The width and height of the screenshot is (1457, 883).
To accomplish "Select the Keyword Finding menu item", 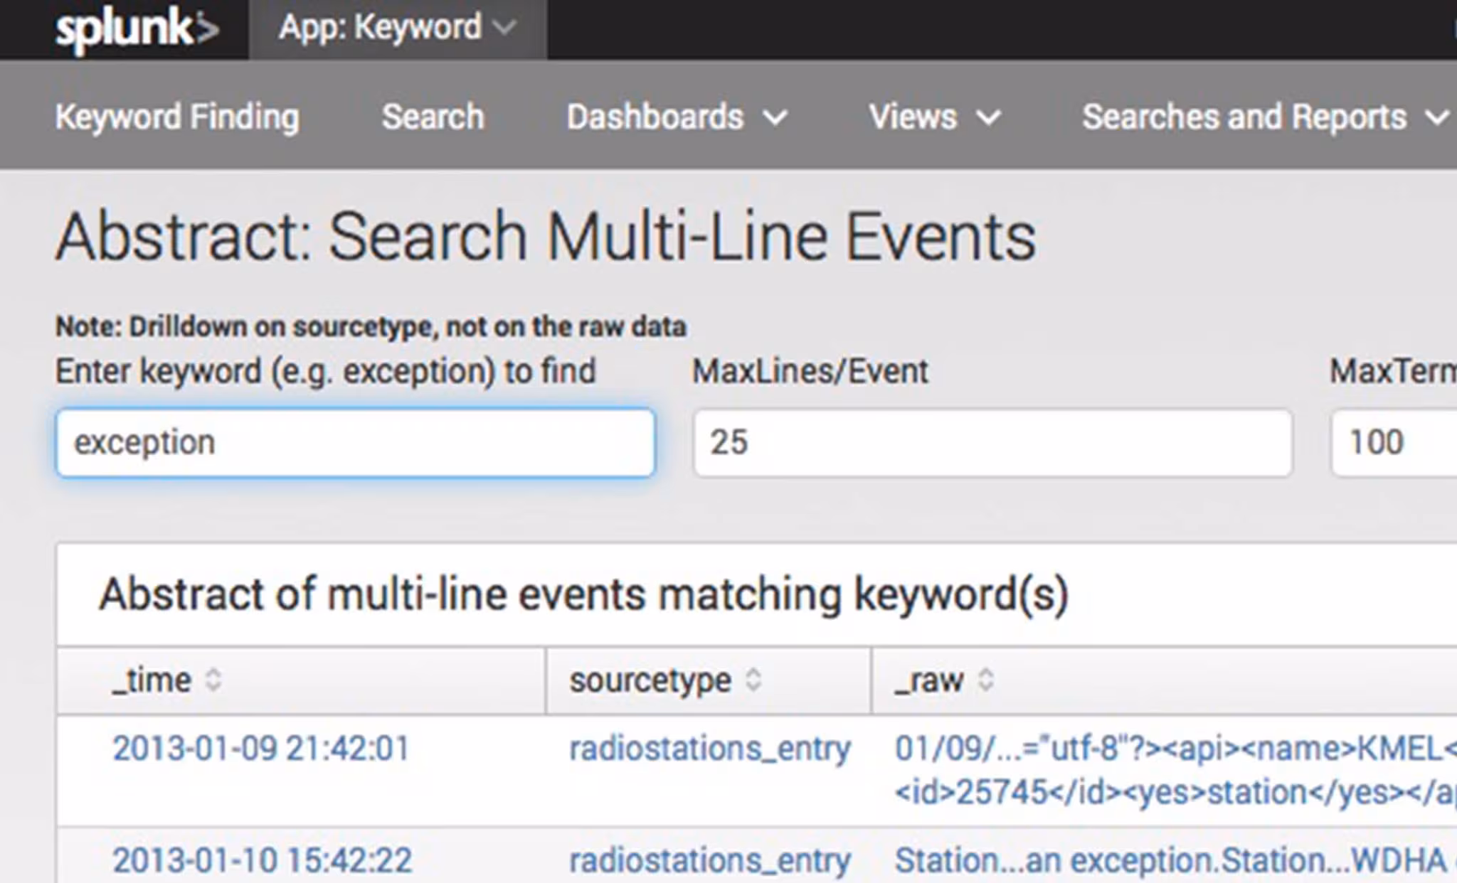I will tap(176, 116).
